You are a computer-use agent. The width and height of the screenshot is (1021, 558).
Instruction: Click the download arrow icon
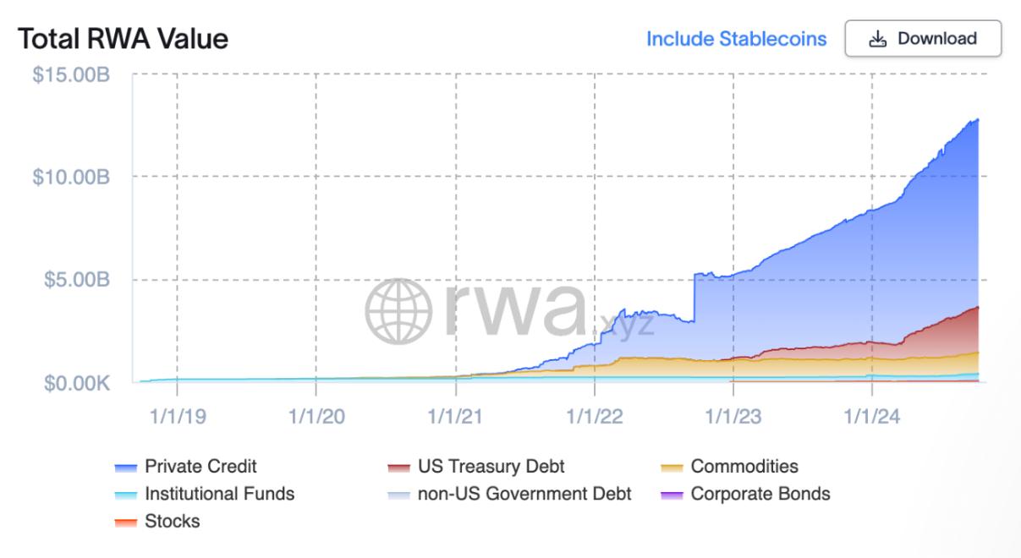878,39
